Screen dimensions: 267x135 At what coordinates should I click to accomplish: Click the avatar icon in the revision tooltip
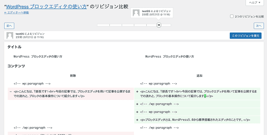136,13
